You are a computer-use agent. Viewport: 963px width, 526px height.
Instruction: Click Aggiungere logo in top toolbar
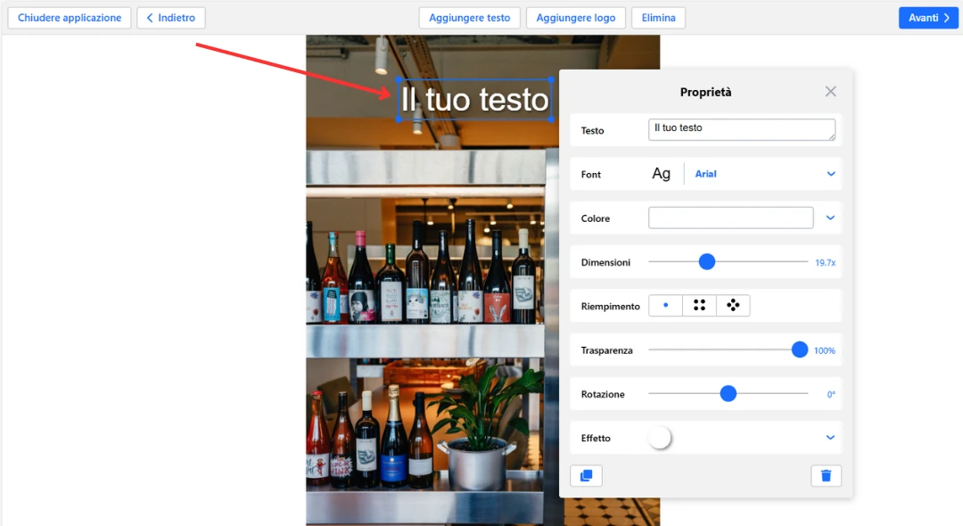tap(576, 18)
